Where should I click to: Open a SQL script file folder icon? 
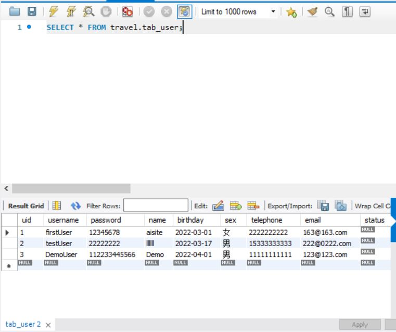(15, 11)
